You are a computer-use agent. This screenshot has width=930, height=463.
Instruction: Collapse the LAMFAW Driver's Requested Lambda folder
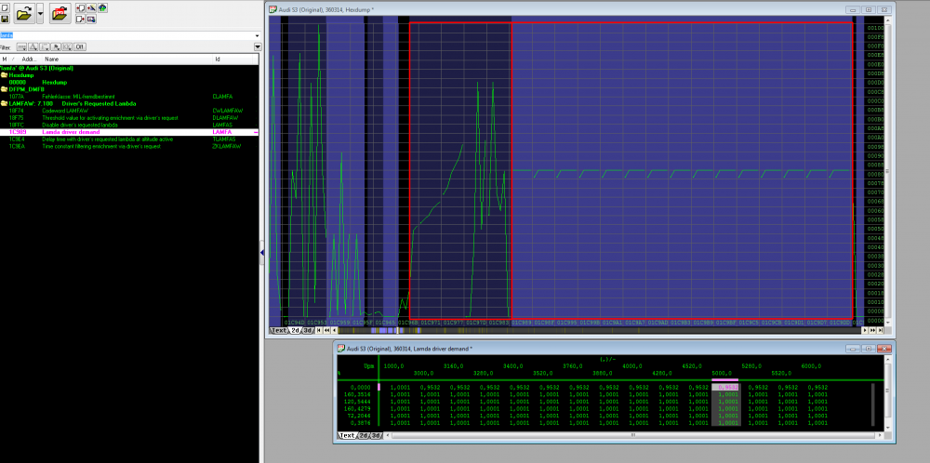[4, 103]
